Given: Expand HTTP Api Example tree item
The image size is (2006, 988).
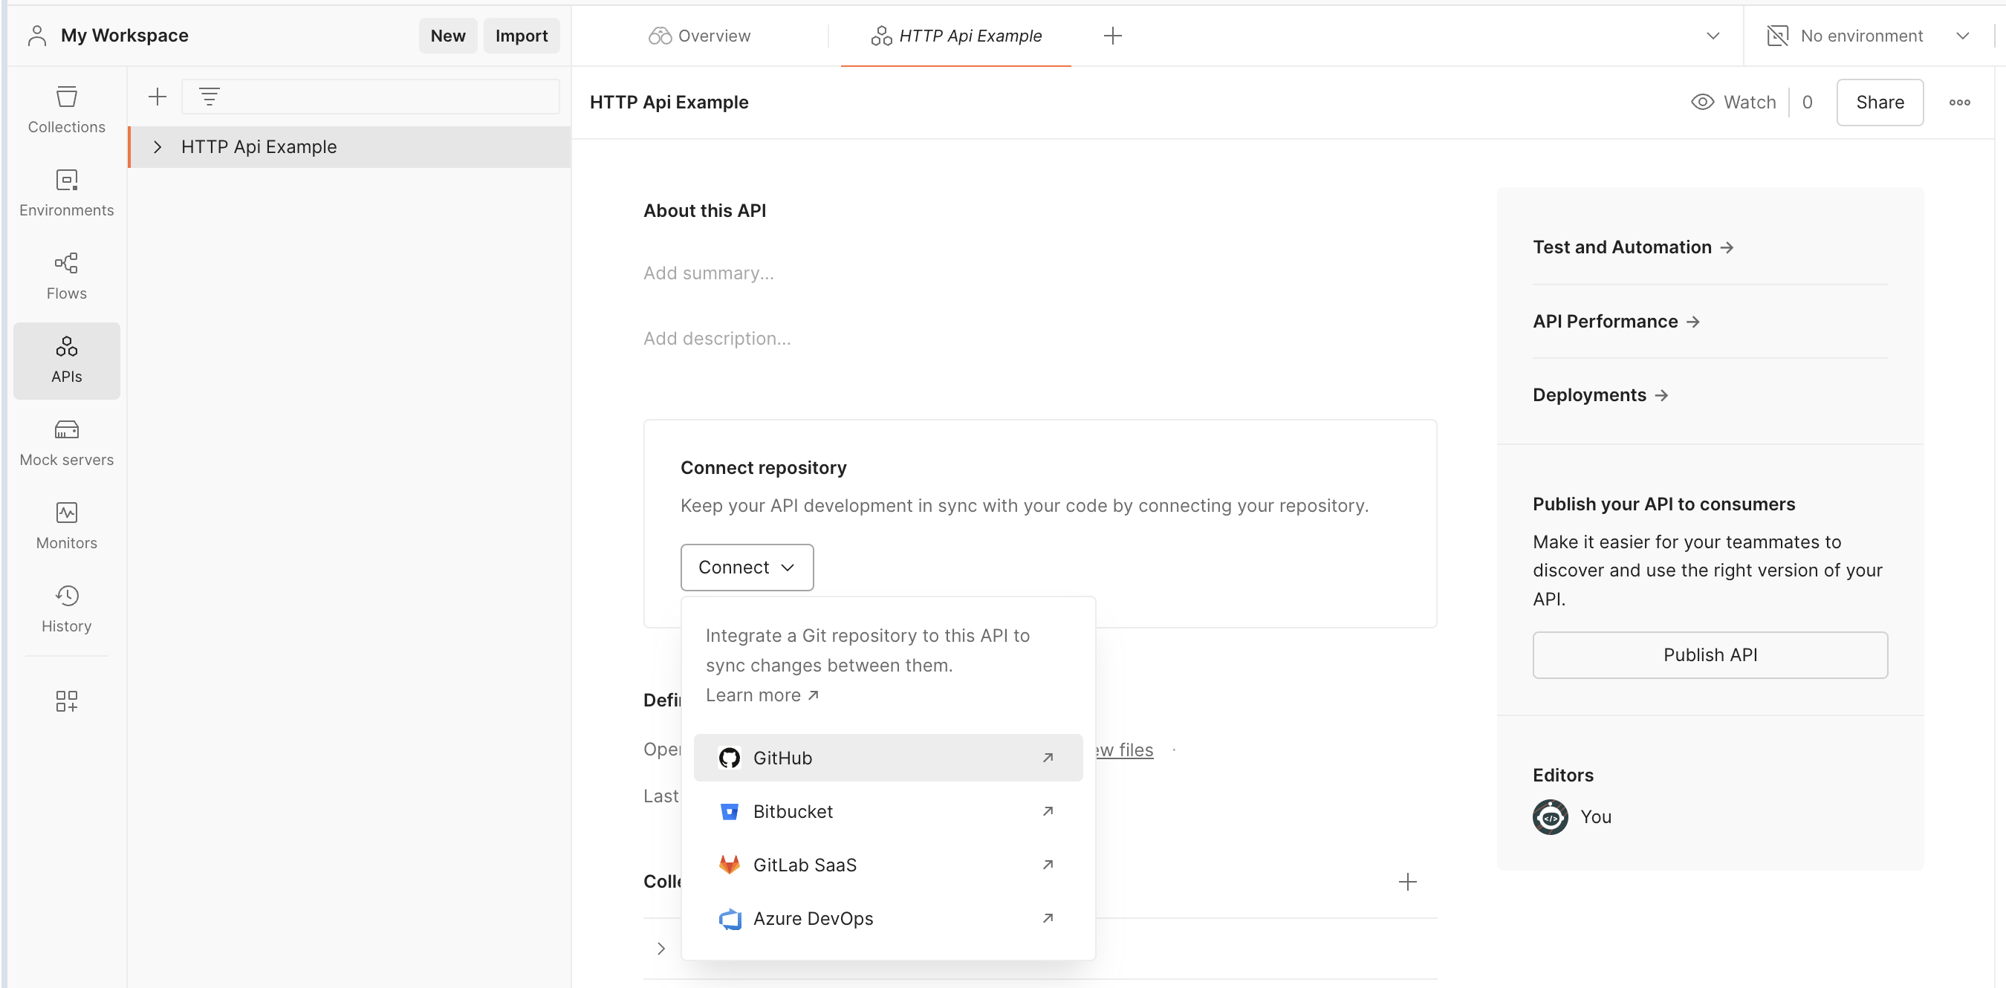Looking at the screenshot, I should point(158,147).
